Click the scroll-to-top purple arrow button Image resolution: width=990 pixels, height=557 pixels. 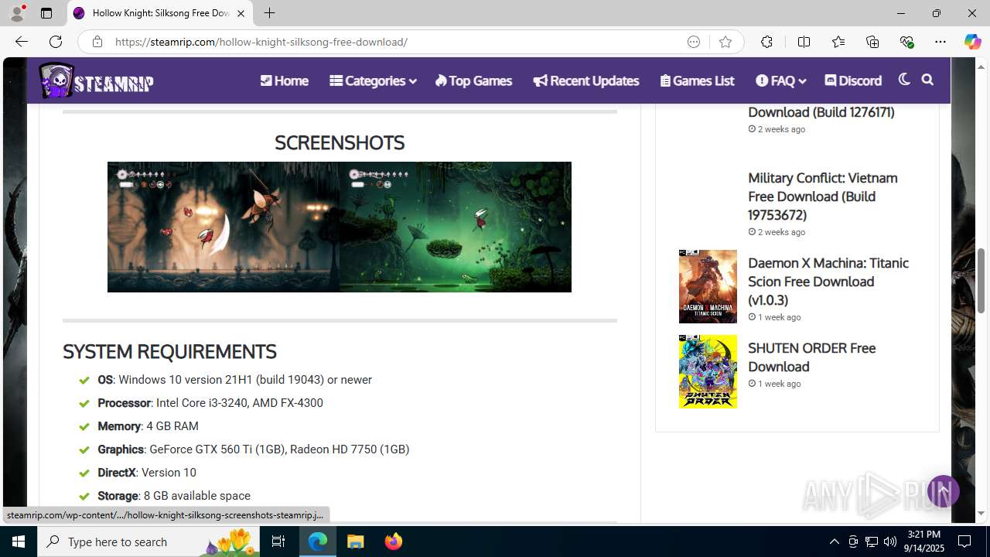943,491
